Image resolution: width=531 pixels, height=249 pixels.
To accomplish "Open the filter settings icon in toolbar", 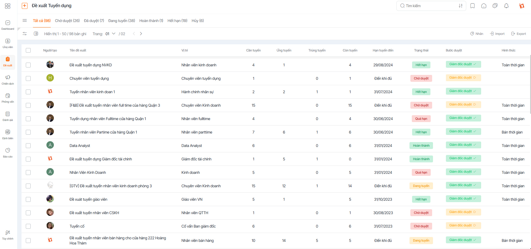I will 25,34.
